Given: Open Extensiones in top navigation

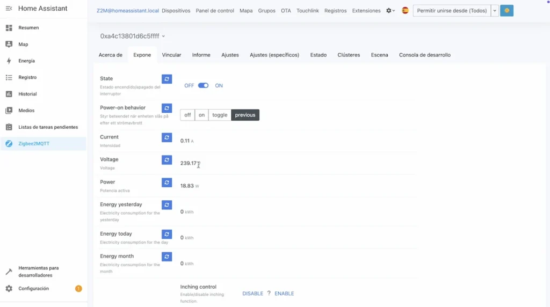Looking at the screenshot, I should click(x=366, y=11).
